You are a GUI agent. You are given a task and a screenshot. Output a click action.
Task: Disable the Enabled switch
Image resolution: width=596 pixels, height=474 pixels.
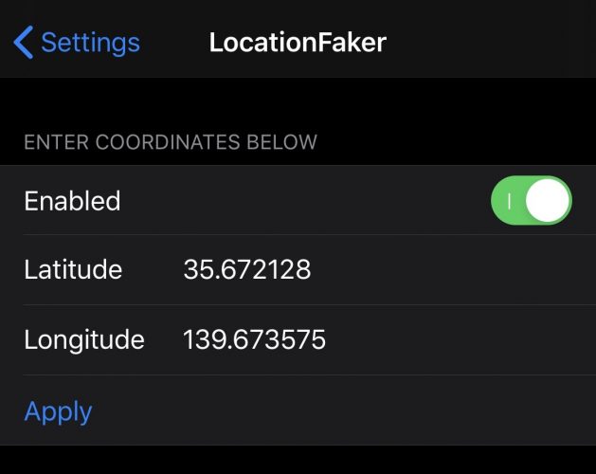pyautogui.click(x=531, y=201)
